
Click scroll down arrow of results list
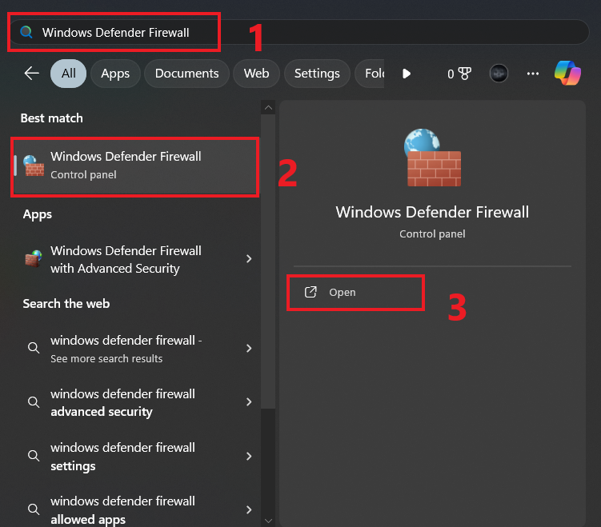point(268,521)
